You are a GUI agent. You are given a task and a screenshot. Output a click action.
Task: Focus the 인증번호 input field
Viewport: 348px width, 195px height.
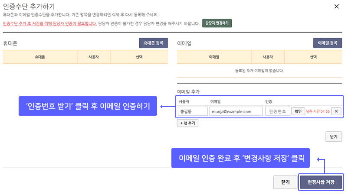pos(277,111)
